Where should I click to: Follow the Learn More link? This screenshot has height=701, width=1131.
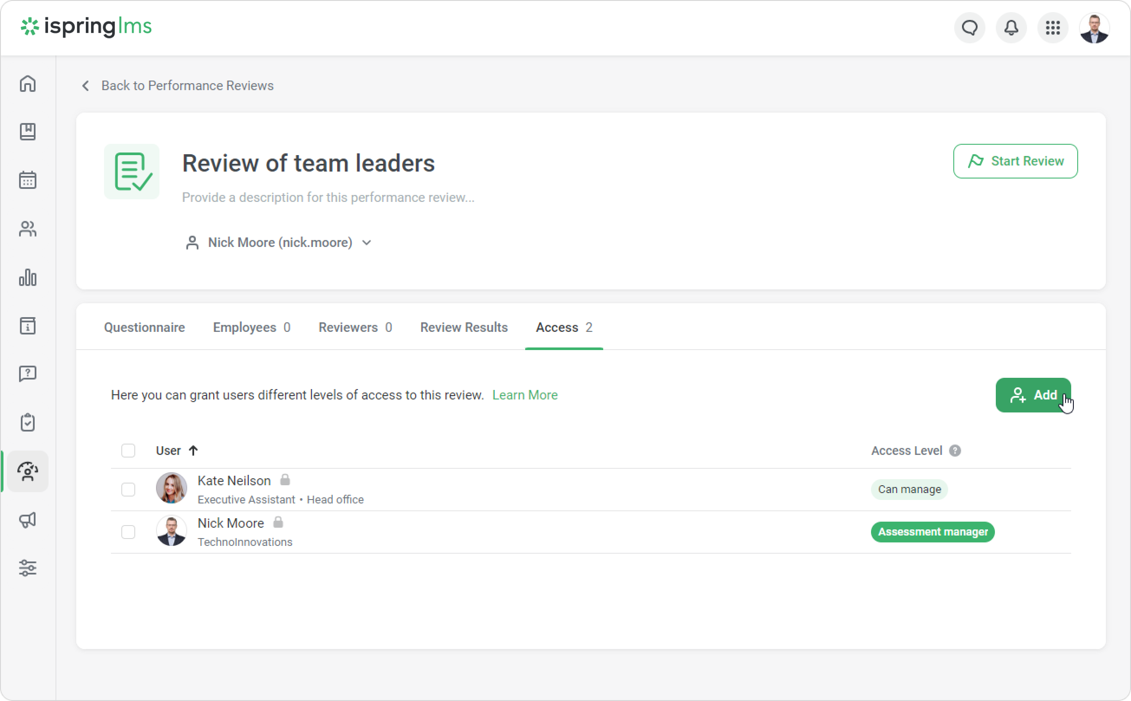524,395
